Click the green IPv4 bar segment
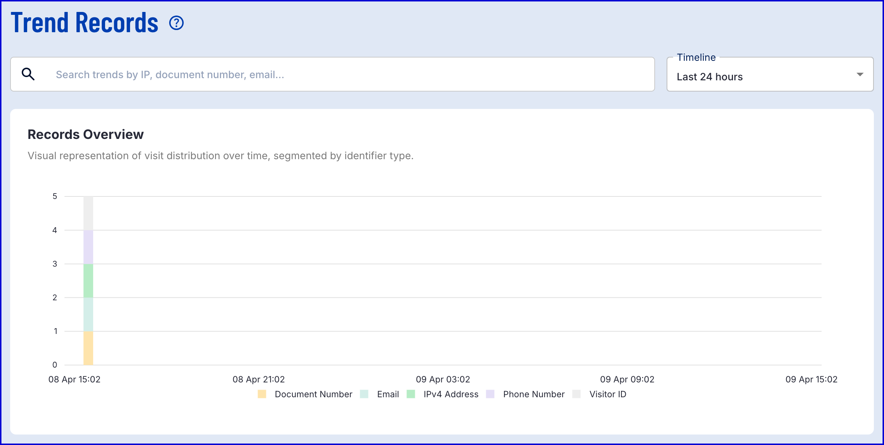884x445 pixels. pyautogui.click(x=88, y=281)
